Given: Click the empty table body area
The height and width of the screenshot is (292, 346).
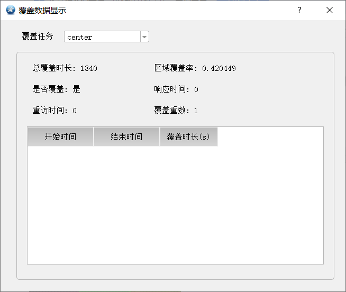Looking at the screenshot, I should (176, 205).
